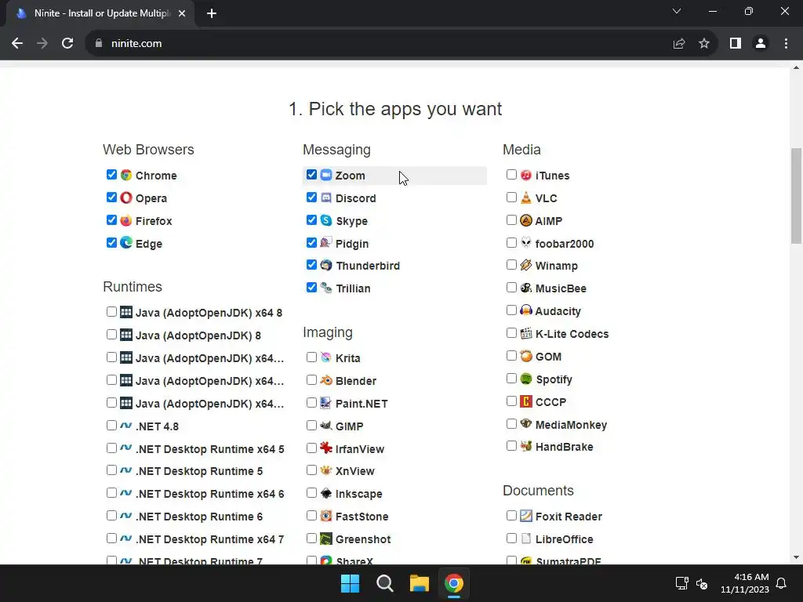Click the Zoom app icon
The height and width of the screenshot is (602, 803).
[x=326, y=175]
